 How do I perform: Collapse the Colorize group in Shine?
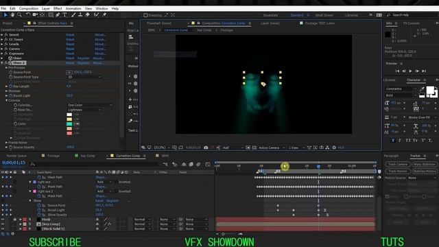6,100
